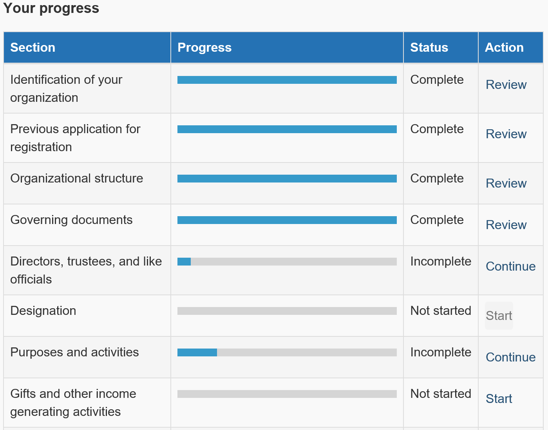Review the Governing documents section
Screen dimensions: 548x430
coord(506,225)
